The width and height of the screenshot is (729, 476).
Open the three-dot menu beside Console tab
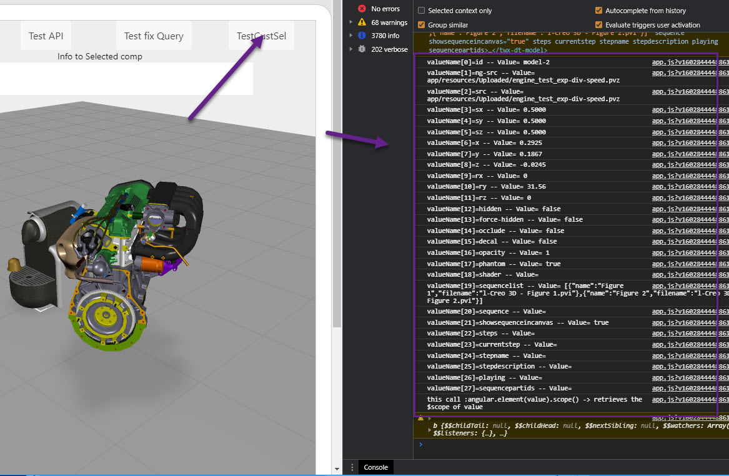(352, 467)
